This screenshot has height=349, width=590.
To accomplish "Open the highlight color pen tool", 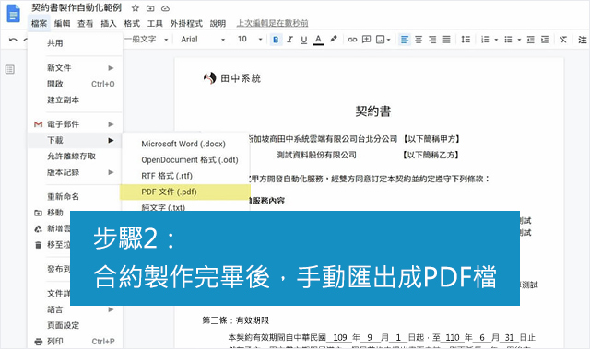I will pos(333,39).
